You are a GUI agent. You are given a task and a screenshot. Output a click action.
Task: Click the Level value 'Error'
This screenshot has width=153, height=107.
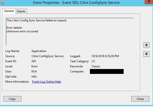(x=35, y=66)
